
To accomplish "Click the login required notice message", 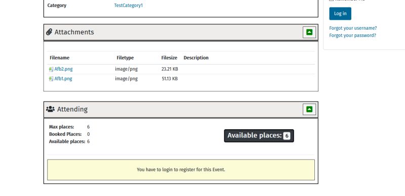I will point(181,170).
